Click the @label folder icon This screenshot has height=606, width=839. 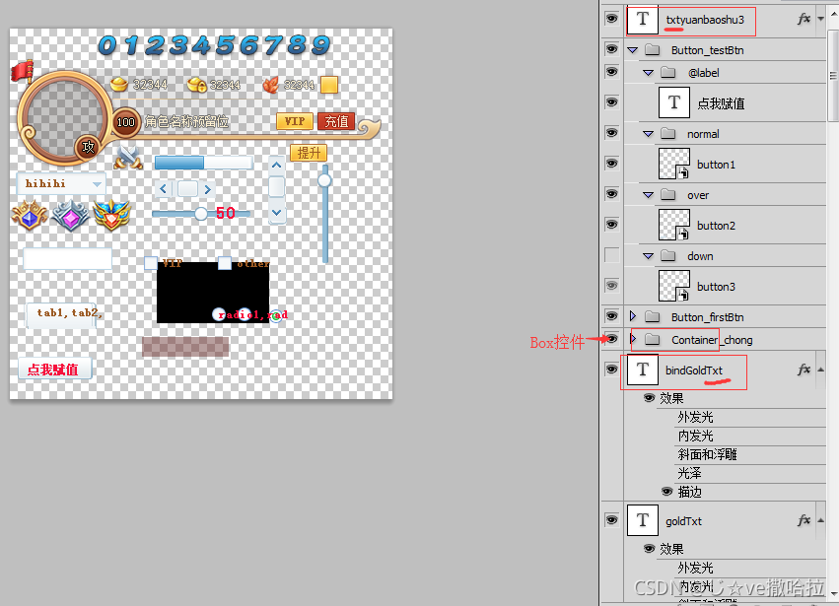[667, 72]
